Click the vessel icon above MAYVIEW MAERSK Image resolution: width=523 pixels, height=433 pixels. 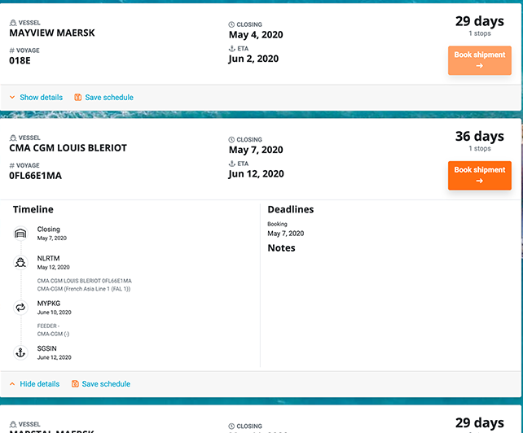coord(12,23)
